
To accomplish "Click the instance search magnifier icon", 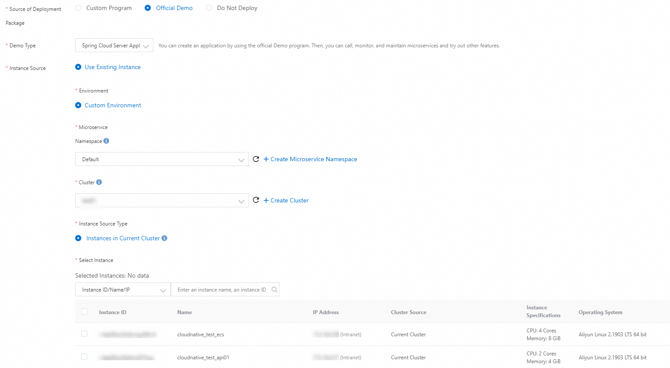I will point(274,289).
